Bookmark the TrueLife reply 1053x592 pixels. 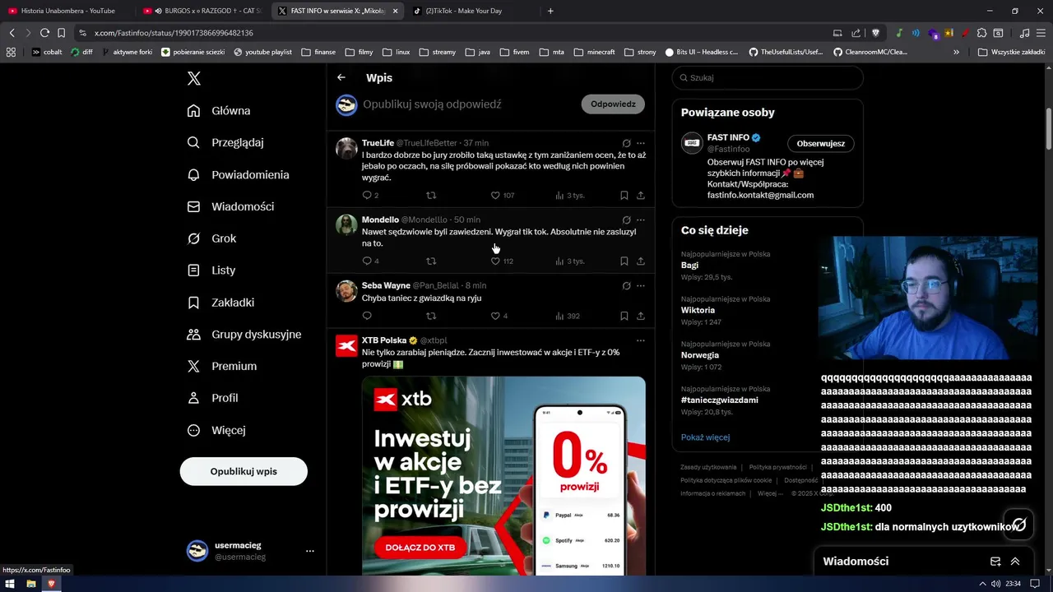[624, 196]
